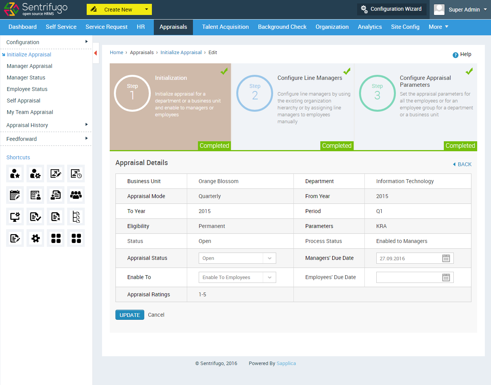Open the Background Check menu

click(x=282, y=27)
